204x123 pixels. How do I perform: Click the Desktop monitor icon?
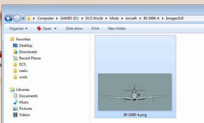[x=15, y=46]
